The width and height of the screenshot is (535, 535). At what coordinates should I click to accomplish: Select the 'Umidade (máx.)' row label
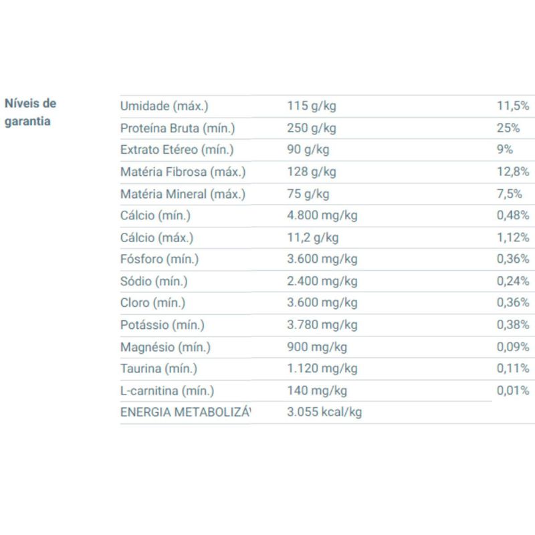coord(164,106)
